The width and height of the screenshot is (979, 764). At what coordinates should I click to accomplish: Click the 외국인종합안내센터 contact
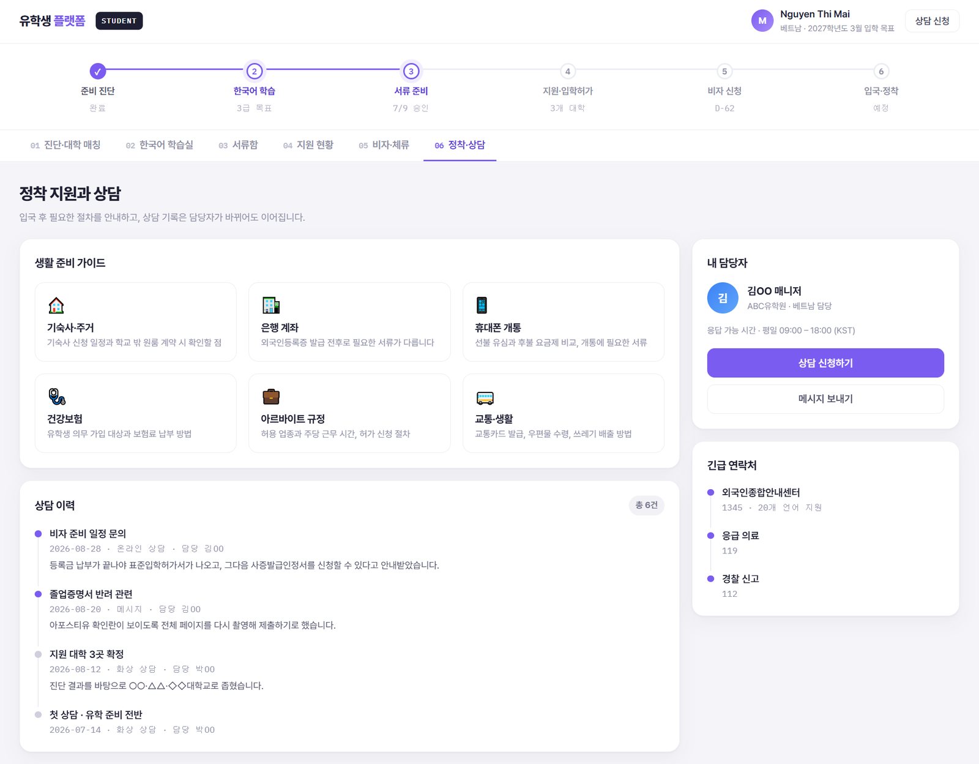(x=761, y=492)
